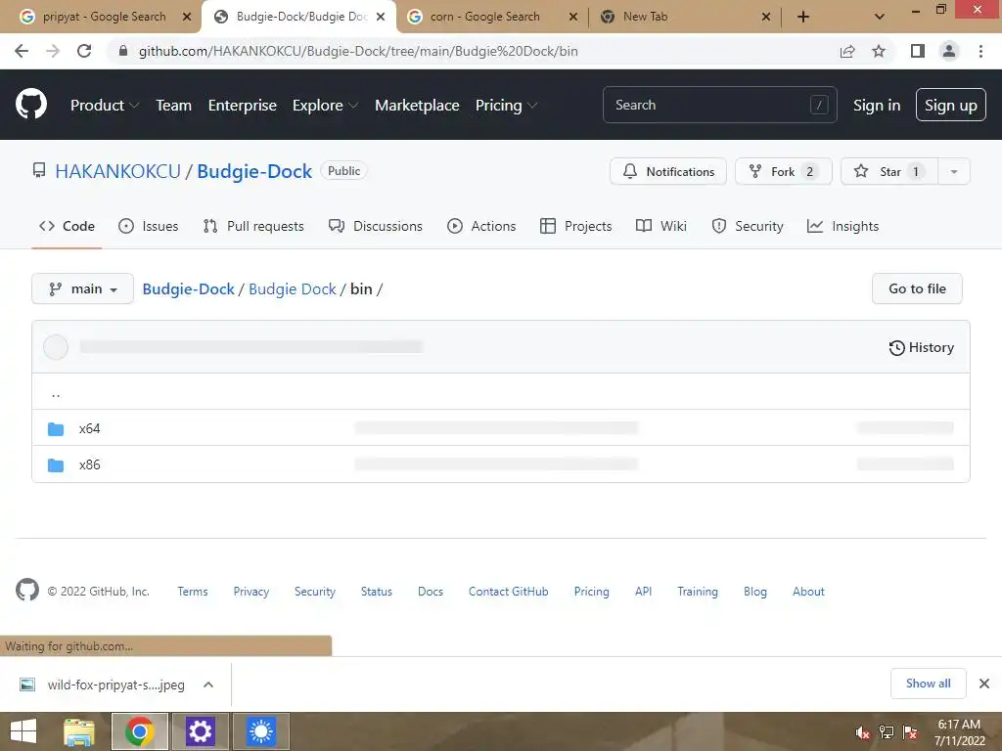
Task: Click Sign in link
Action: click(x=877, y=106)
